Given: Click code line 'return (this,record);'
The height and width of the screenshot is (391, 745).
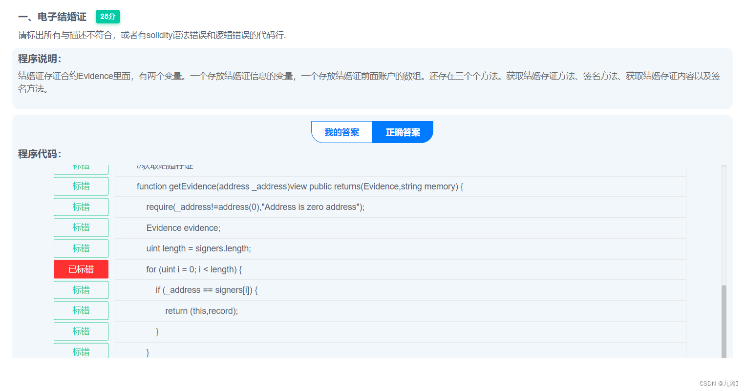Looking at the screenshot, I should point(401,311).
